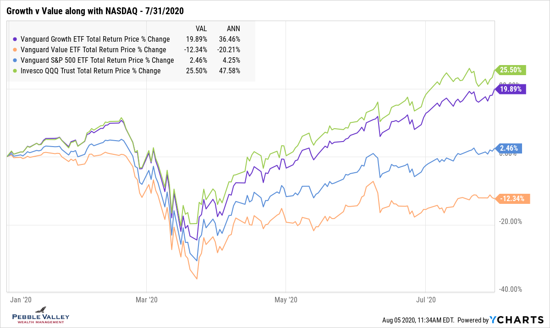The width and height of the screenshot is (550, 328).
Task: Click the Jul '20 x-axis label
Action: click(x=426, y=300)
